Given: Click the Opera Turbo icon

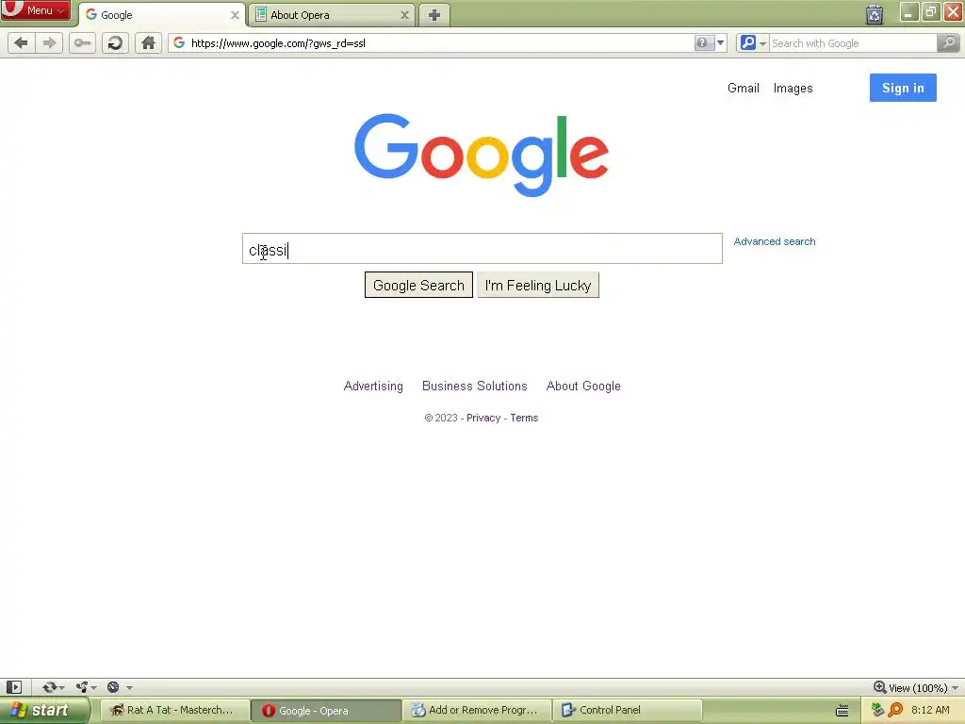Looking at the screenshot, I should point(113,687).
